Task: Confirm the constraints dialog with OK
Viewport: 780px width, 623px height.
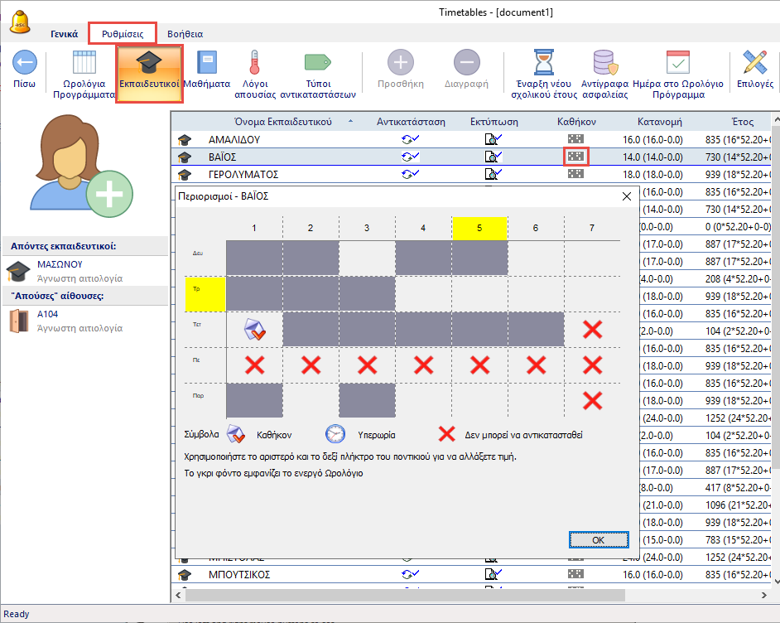Action: click(599, 540)
